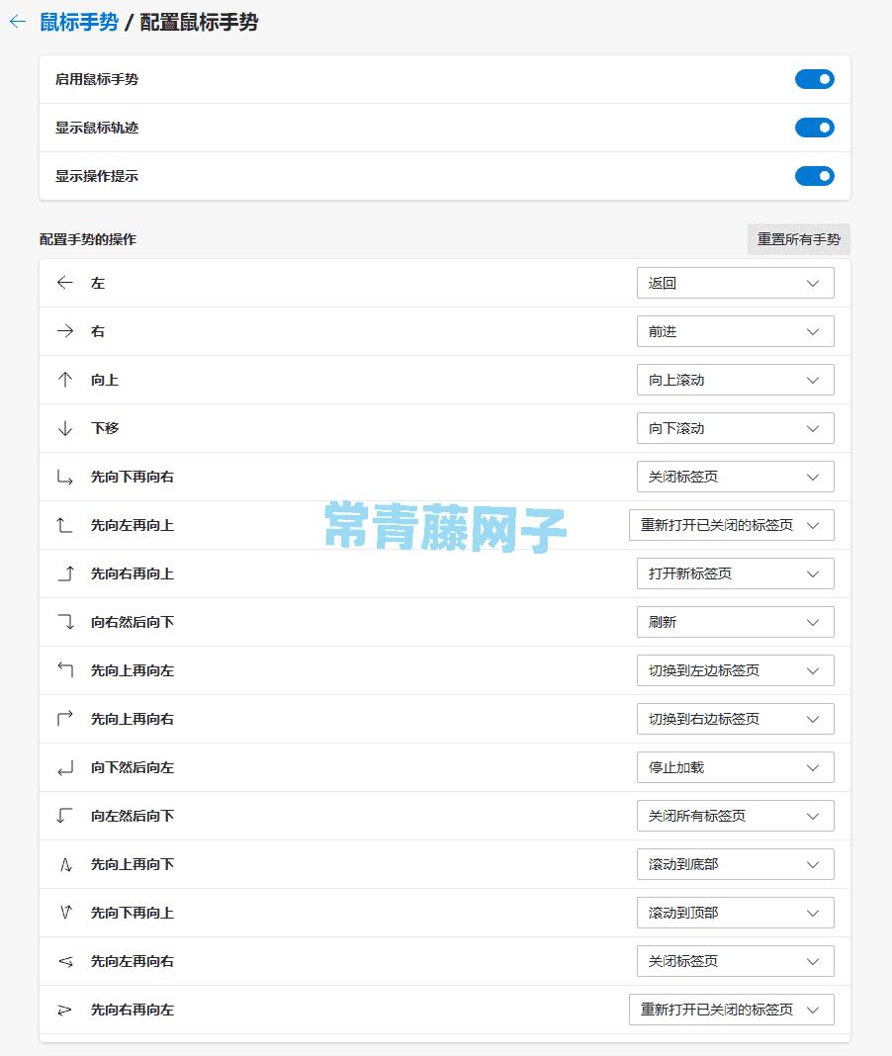Toggle the 显示操作提示 switch
Viewport: 892px width, 1056px height.
click(x=814, y=176)
